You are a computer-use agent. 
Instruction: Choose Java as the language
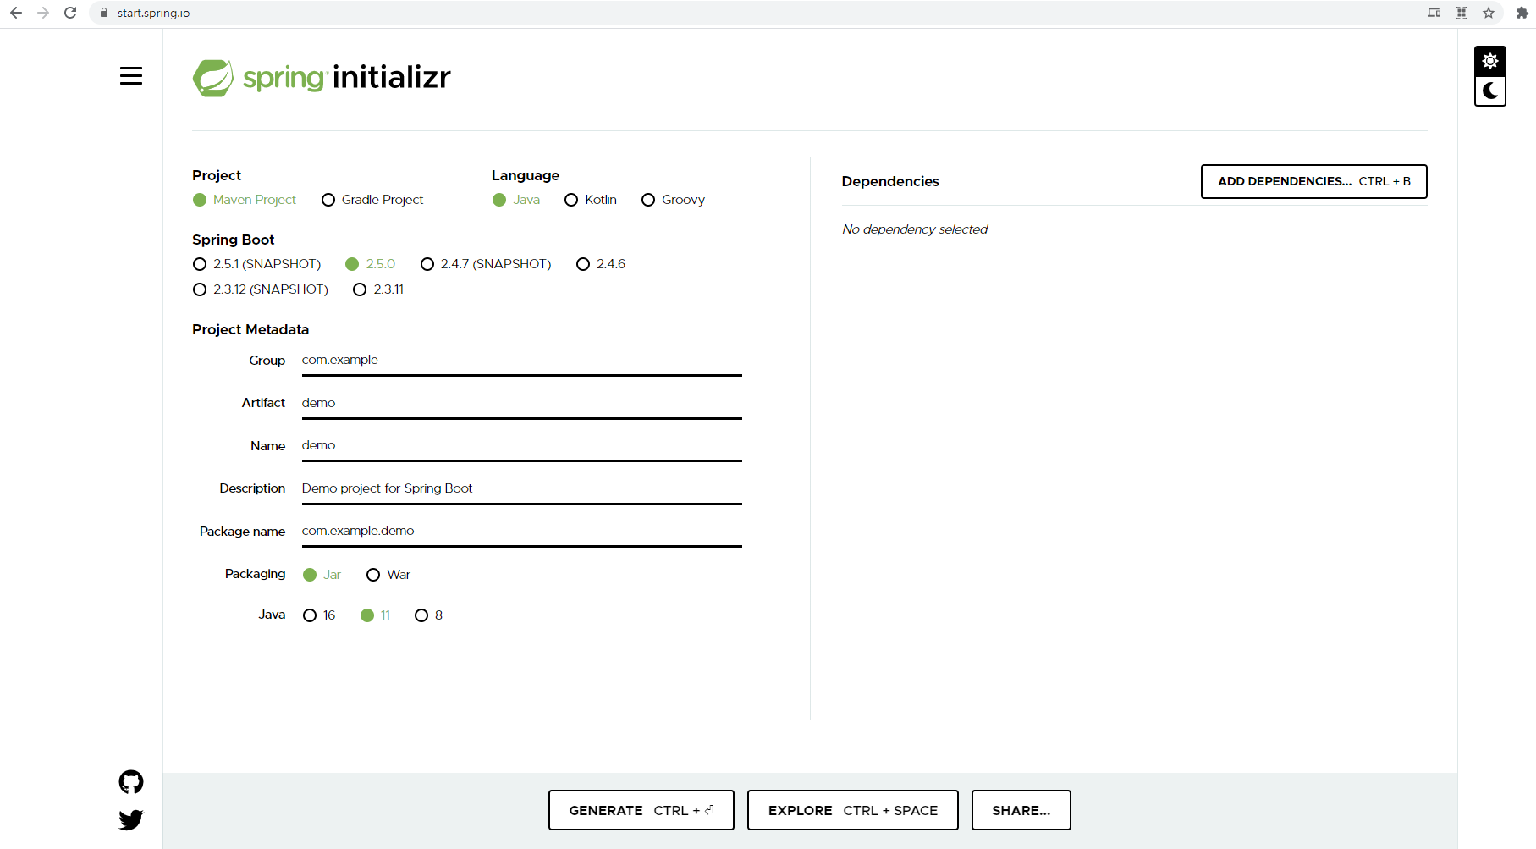pos(516,200)
